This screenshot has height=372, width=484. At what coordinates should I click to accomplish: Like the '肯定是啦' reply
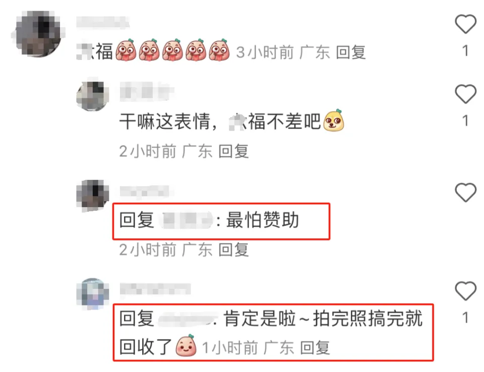point(465,291)
